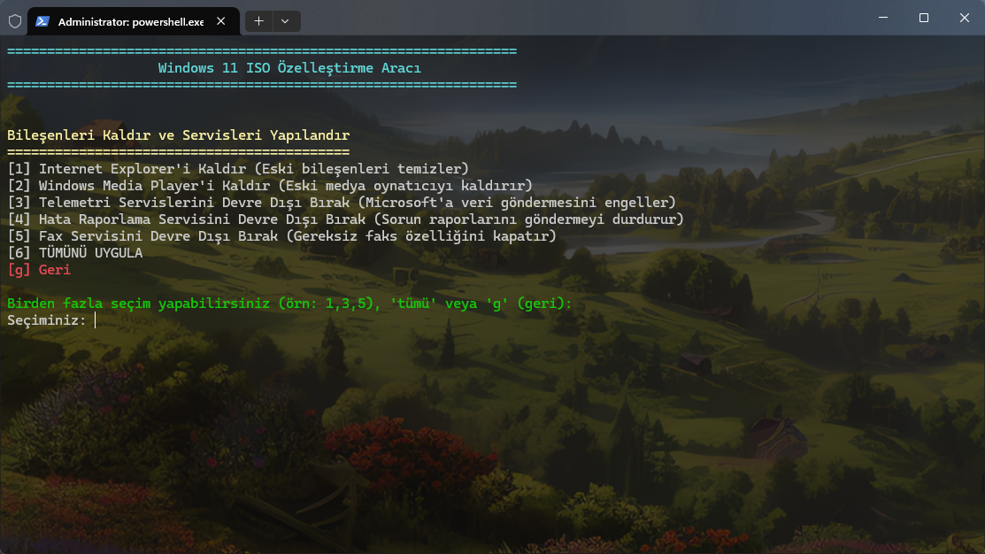
Task: Click the shield icon in the title bar
Action: (15, 21)
